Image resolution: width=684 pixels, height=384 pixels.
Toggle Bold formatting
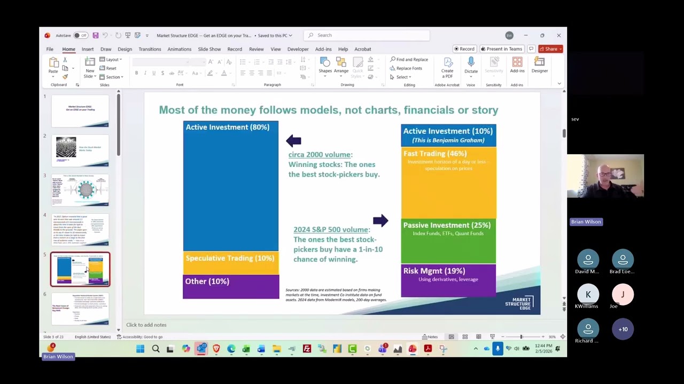(x=136, y=73)
